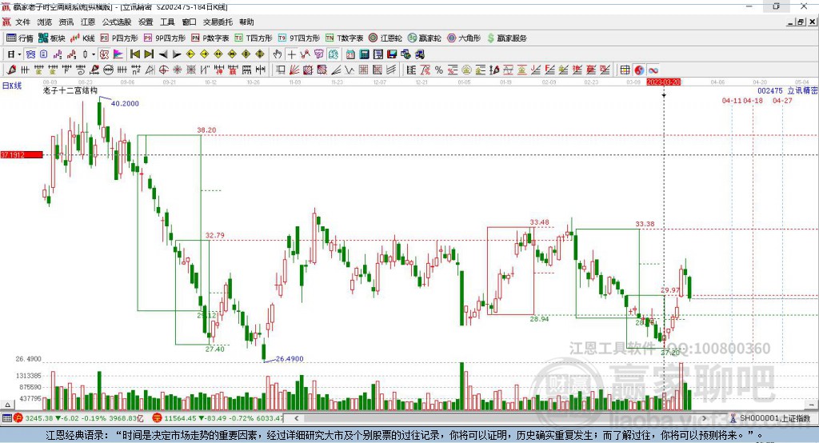Click the horizontal scrollbar track at bottom
The width and height of the screenshot is (819, 443).
click(x=501, y=418)
